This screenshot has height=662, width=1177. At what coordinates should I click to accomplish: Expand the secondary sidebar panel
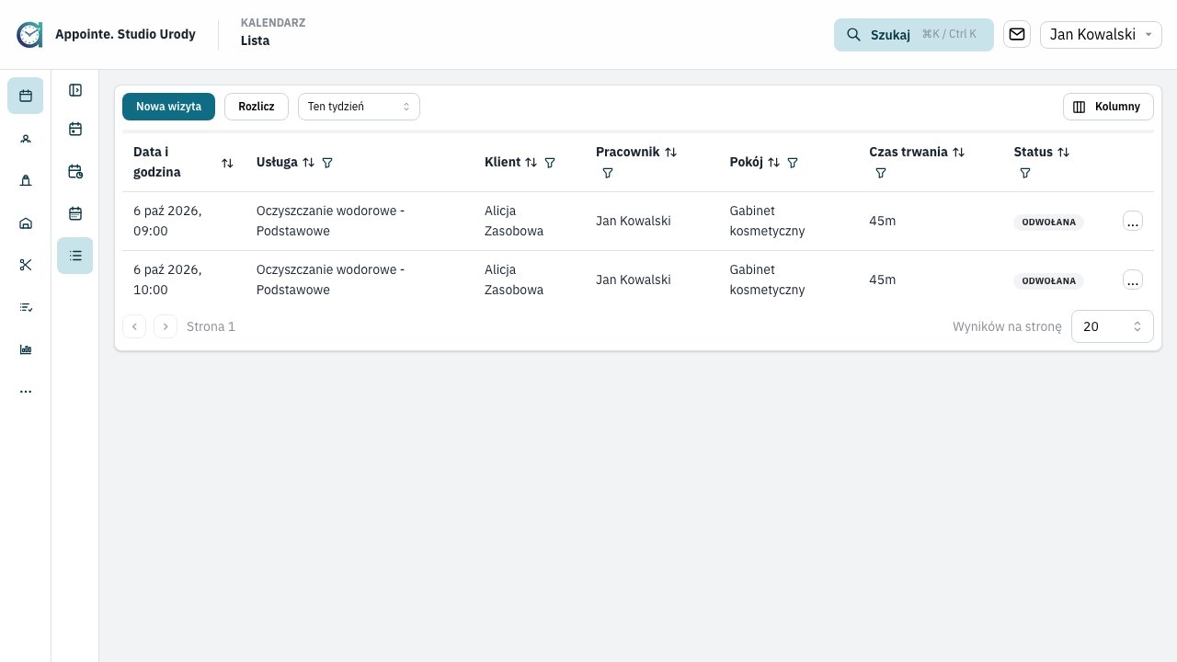tap(75, 90)
